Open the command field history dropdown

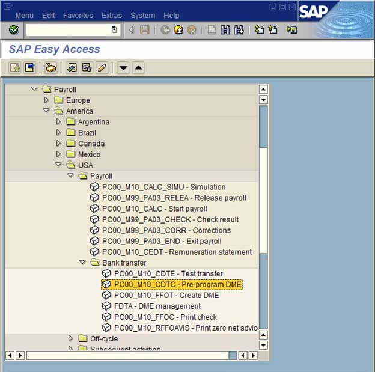coord(114,30)
